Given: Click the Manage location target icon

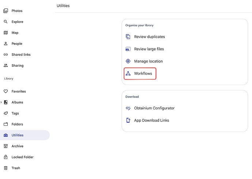Looking at the screenshot, I should [x=128, y=61].
